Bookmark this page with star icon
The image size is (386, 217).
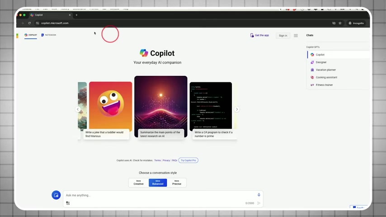tap(340, 23)
